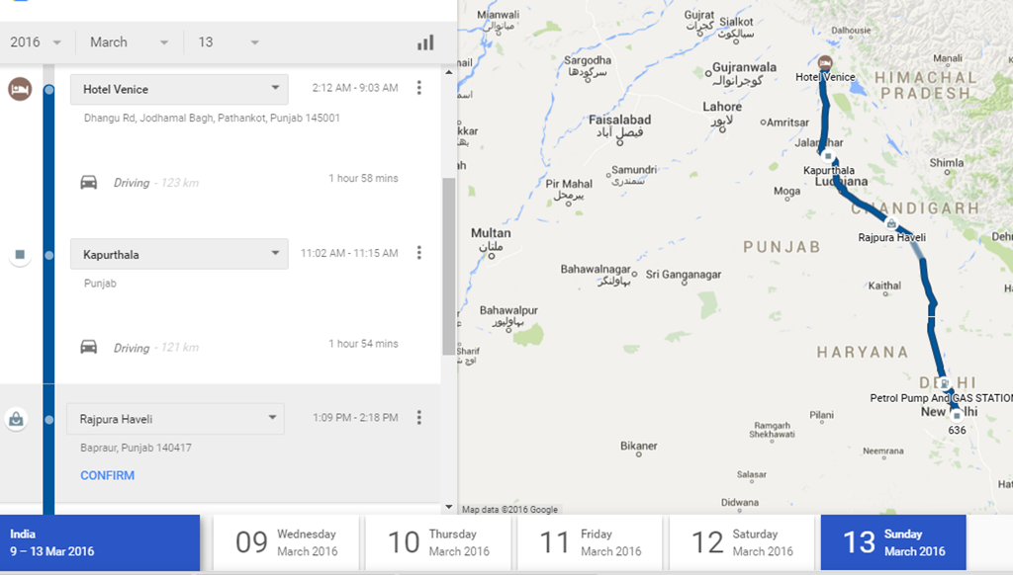Open the bar chart stats icon
This screenshot has height=575, width=1013.
[x=425, y=42]
